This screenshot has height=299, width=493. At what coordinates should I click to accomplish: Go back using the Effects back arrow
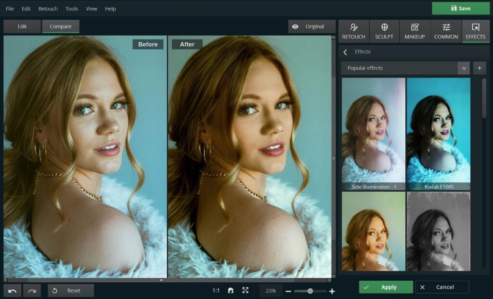(x=345, y=52)
